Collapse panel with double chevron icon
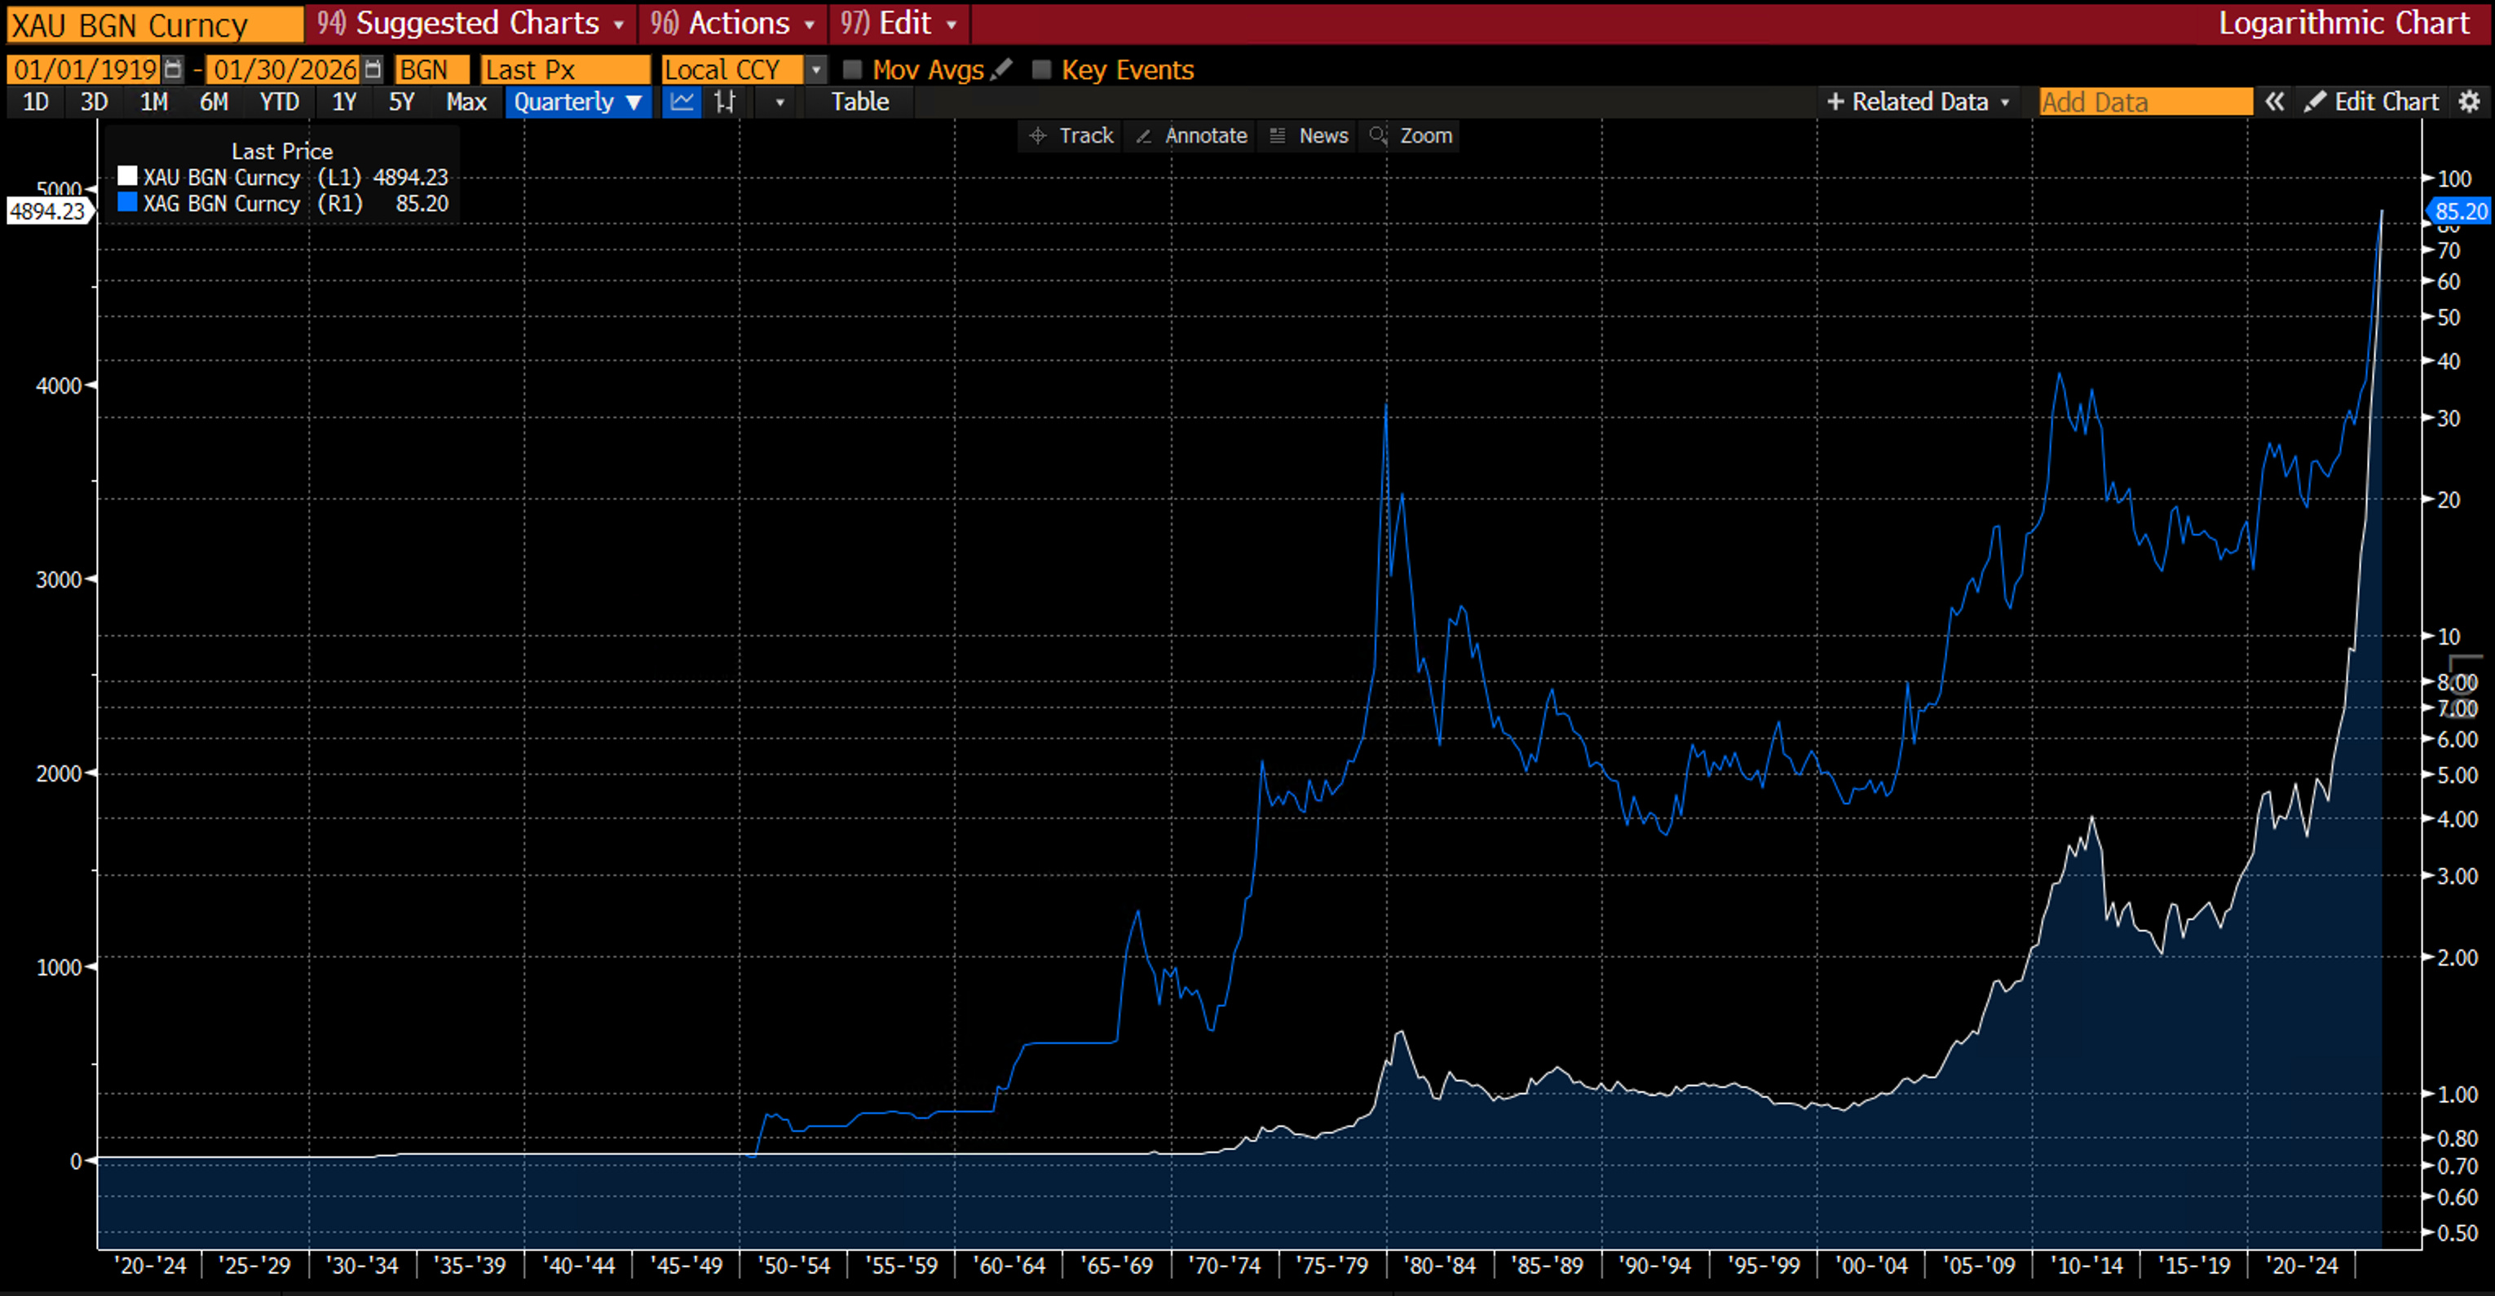 (x=2274, y=102)
